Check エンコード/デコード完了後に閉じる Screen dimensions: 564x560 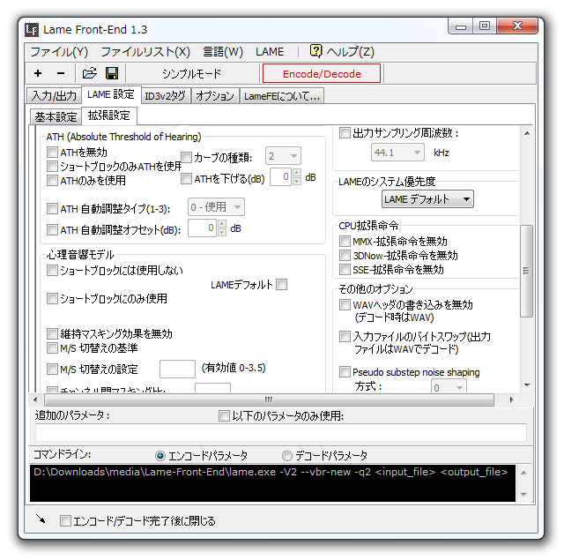(65, 520)
